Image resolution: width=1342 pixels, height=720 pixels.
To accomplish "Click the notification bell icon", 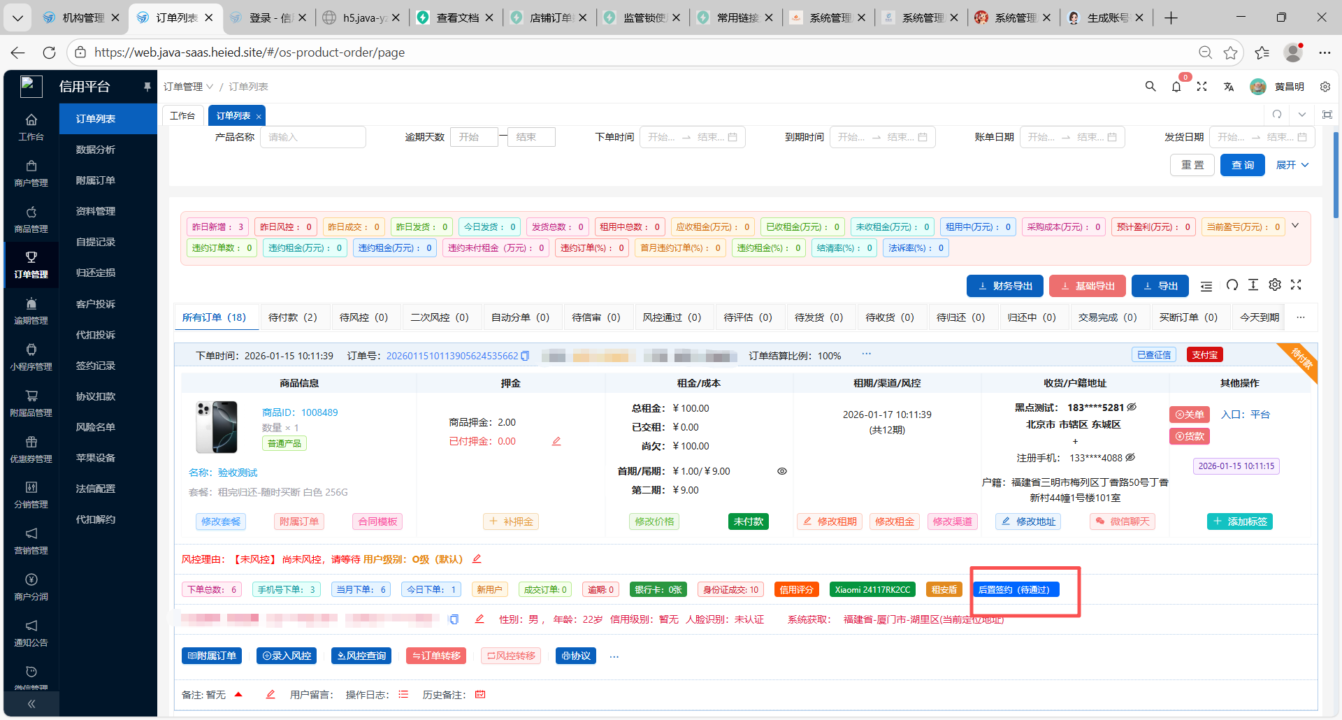I will [1176, 87].
